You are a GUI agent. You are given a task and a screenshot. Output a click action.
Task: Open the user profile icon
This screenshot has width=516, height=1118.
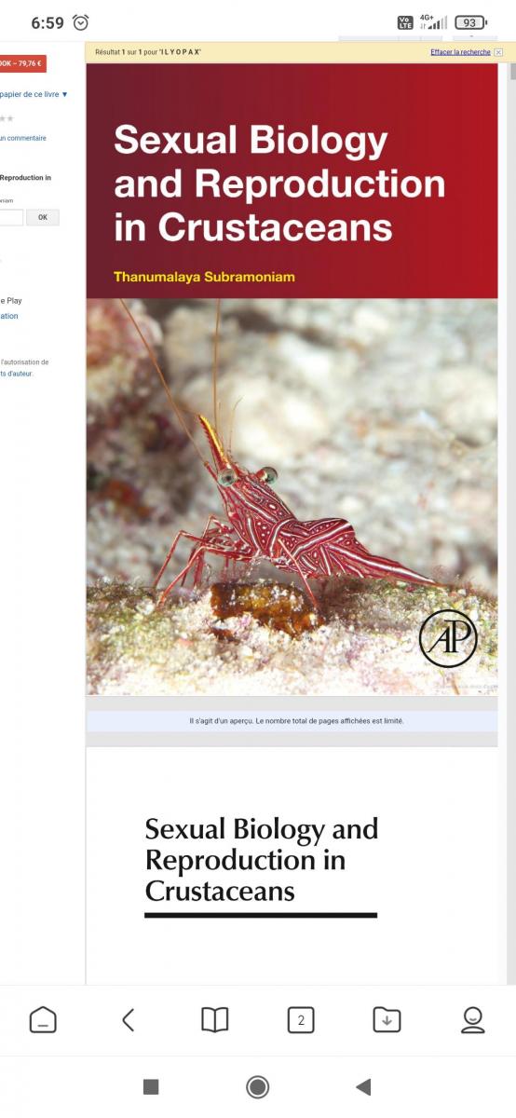[x=473, y=1020]
